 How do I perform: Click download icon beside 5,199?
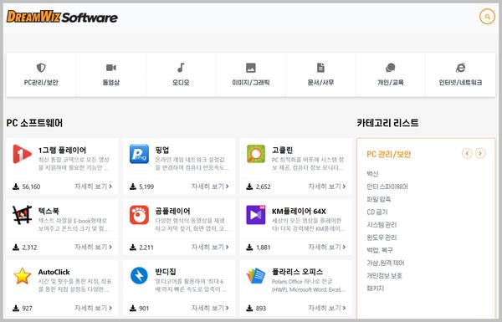[133, 187]
